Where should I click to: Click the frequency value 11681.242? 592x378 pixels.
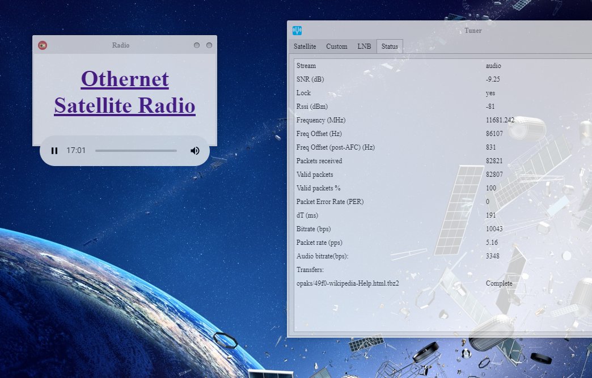pos(500,120)
